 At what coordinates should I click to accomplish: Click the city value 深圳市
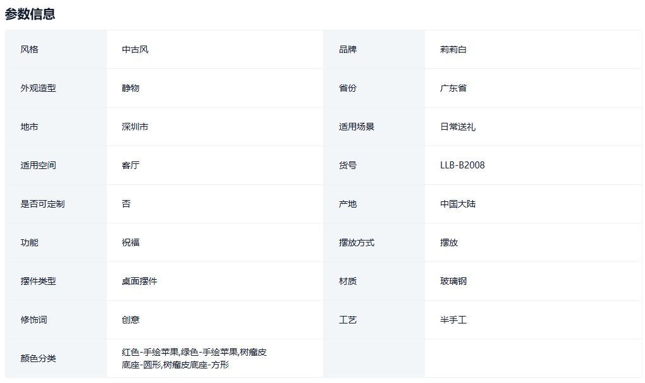135,127
